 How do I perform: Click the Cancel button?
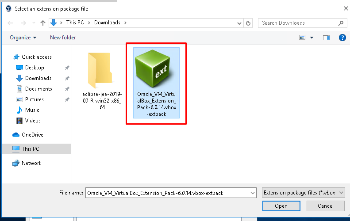click(326, 206)
